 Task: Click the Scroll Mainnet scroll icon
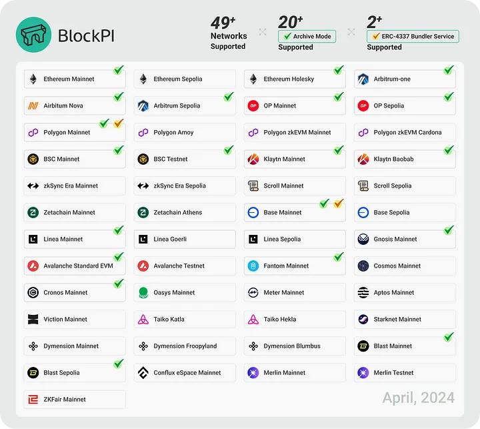tap(253, 185)
